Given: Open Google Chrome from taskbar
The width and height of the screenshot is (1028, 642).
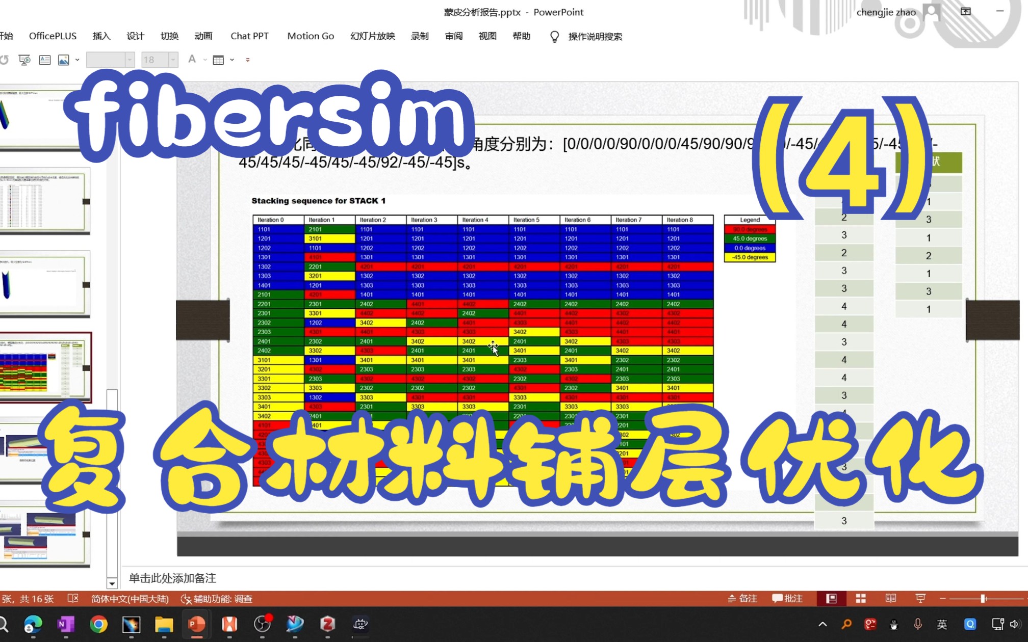Looking at the screenshot, I should coord(98,624).
